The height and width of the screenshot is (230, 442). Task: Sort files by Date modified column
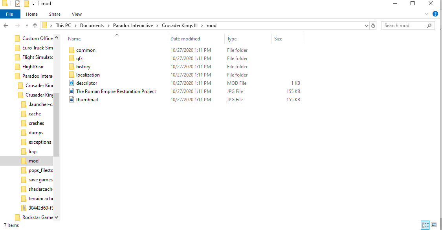pyautogui.click(x=185, y=39)
